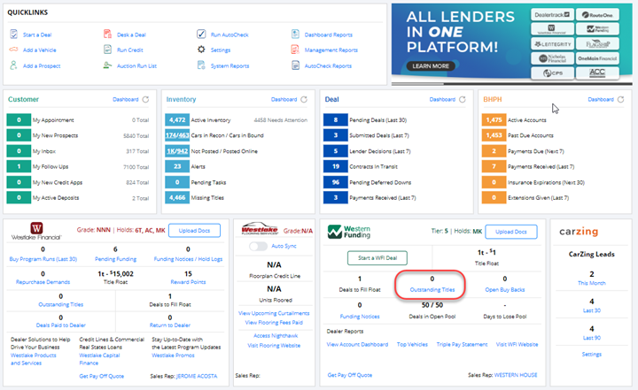Open the Westlake Promos link
Image resolution: width=638 pixels, height=390 pixels.
click(x=173, y=356)
